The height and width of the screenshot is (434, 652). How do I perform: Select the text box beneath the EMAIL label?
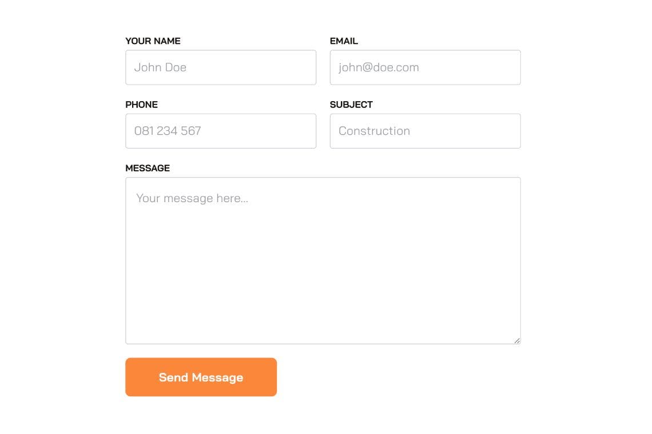pyautogui.click(x=425, y=67)
